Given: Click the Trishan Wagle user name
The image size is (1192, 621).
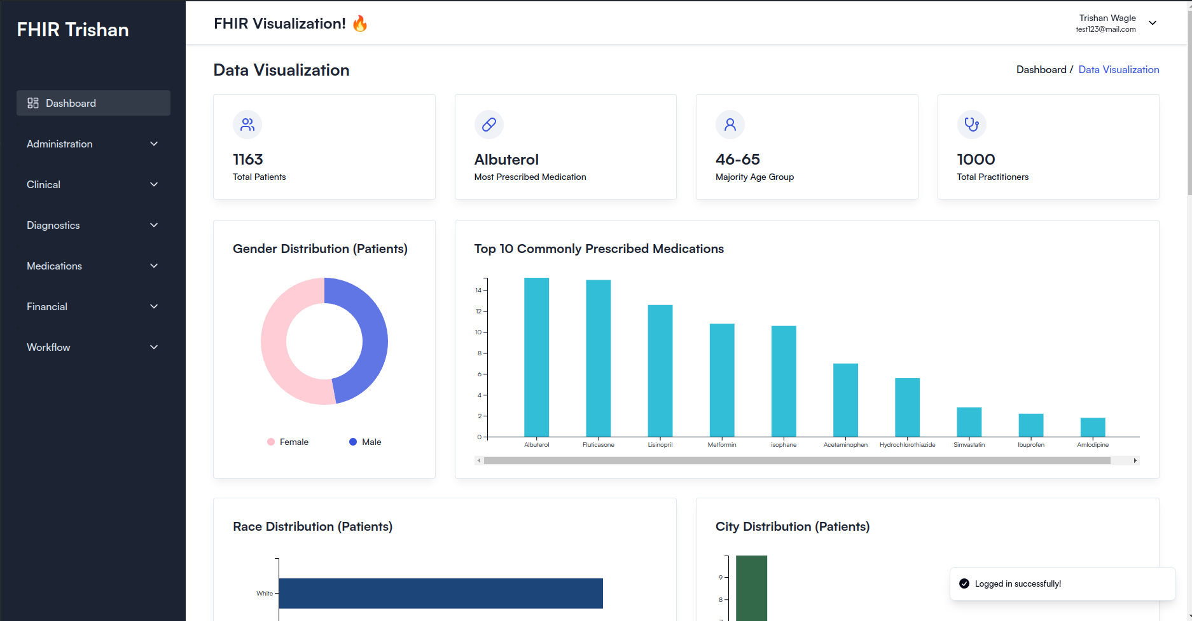Looking at the screenshot, I should 1107,18.
